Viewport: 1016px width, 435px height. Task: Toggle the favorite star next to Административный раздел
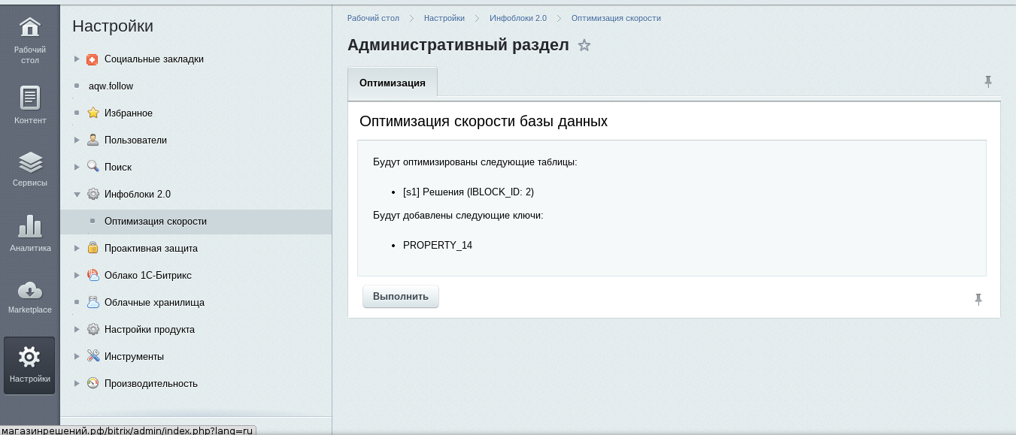click(x=584, y=46)
